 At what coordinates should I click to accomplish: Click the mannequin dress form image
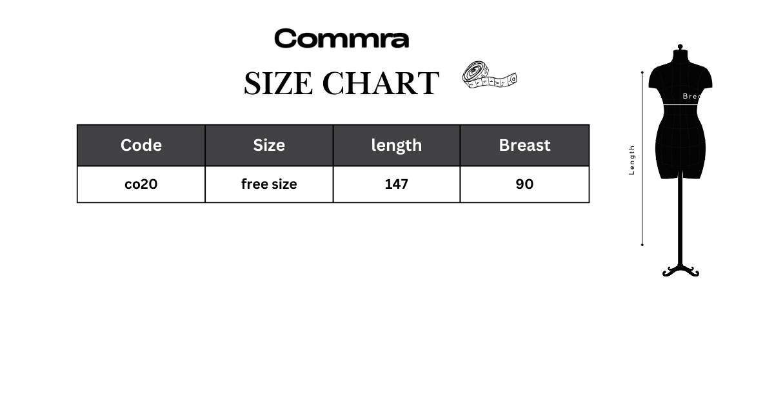(x=680, y=160)
